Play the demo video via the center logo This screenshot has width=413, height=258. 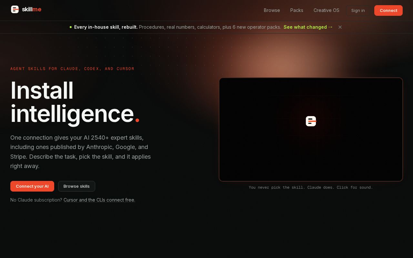pyautogui.click(x=311, y=121)
